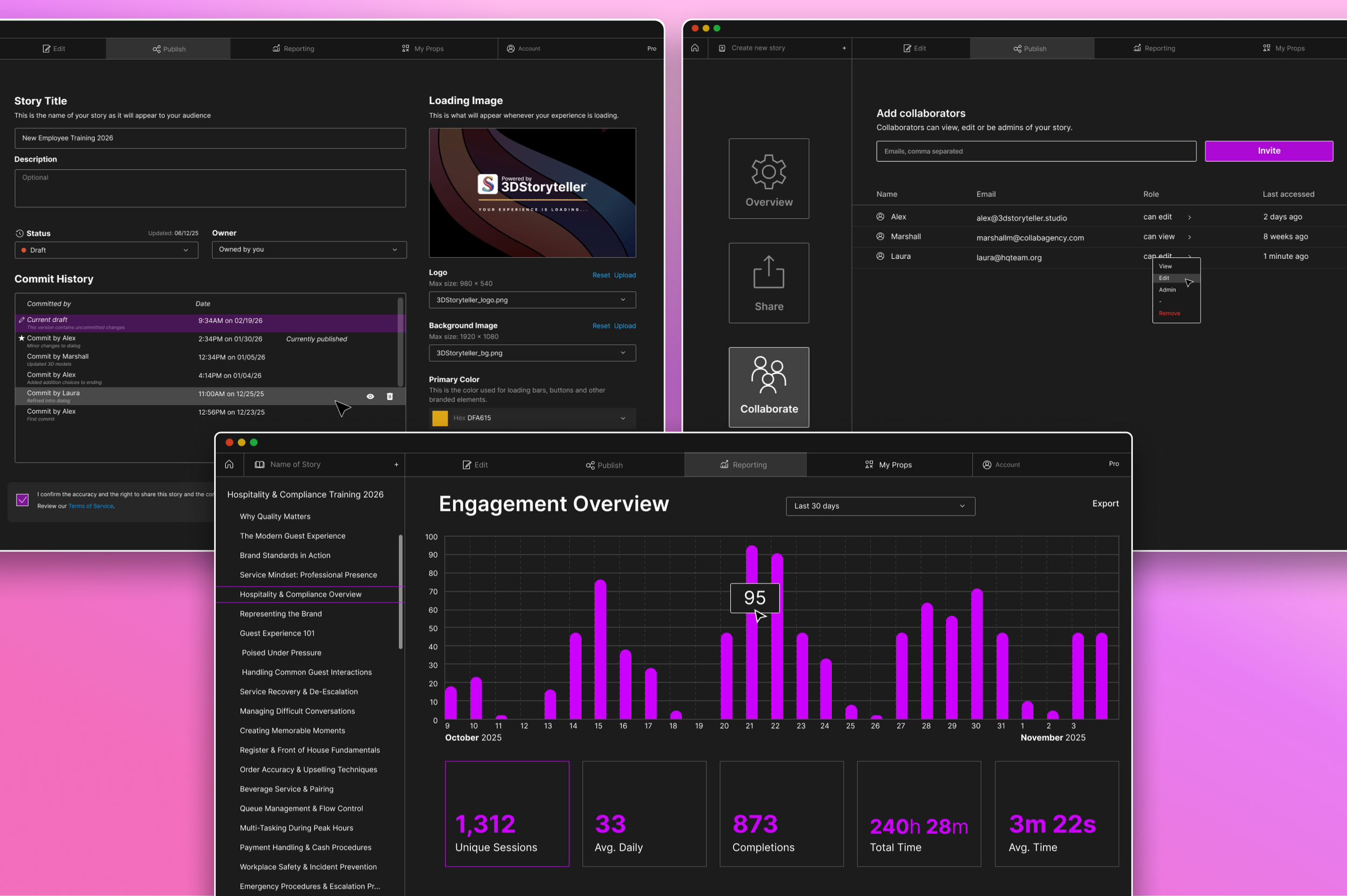Toggle the accuracy confirmation checkbox
The image size is (1347, 896).
pos(22,499)
